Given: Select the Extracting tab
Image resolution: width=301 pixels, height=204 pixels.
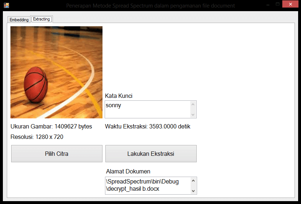Looking at the screenshot, I should click(x=41, y=19).
